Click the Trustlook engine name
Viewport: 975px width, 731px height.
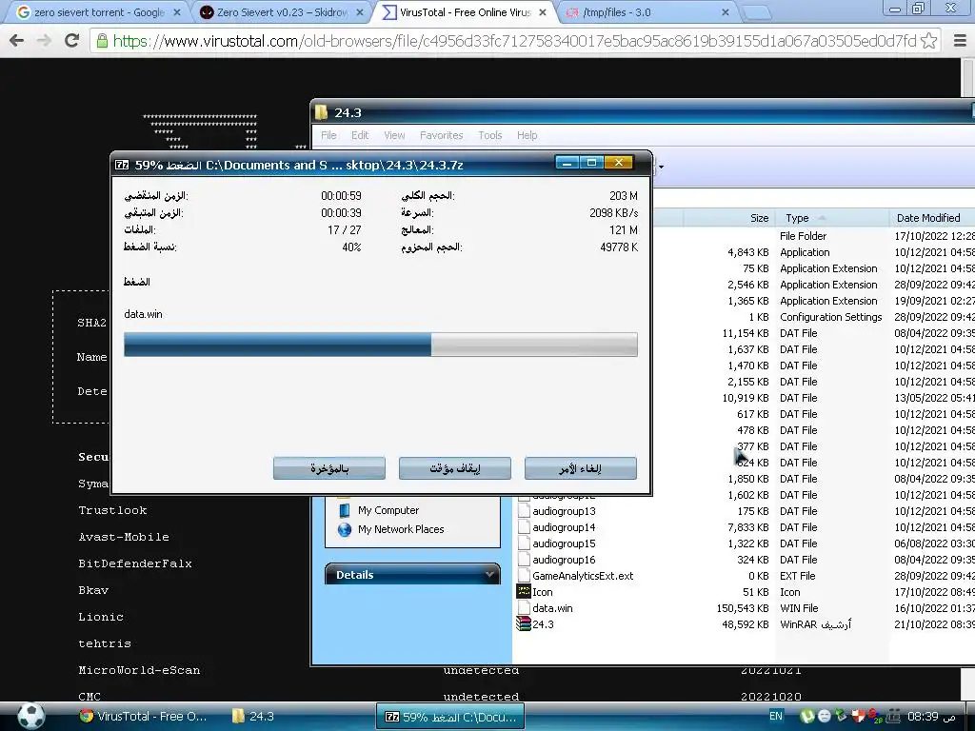point(112,510)
